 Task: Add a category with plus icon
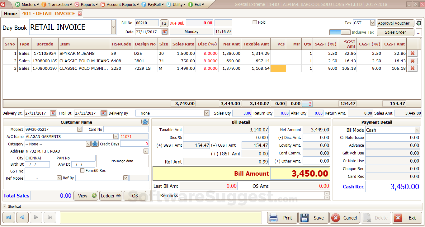click(95, 144)
